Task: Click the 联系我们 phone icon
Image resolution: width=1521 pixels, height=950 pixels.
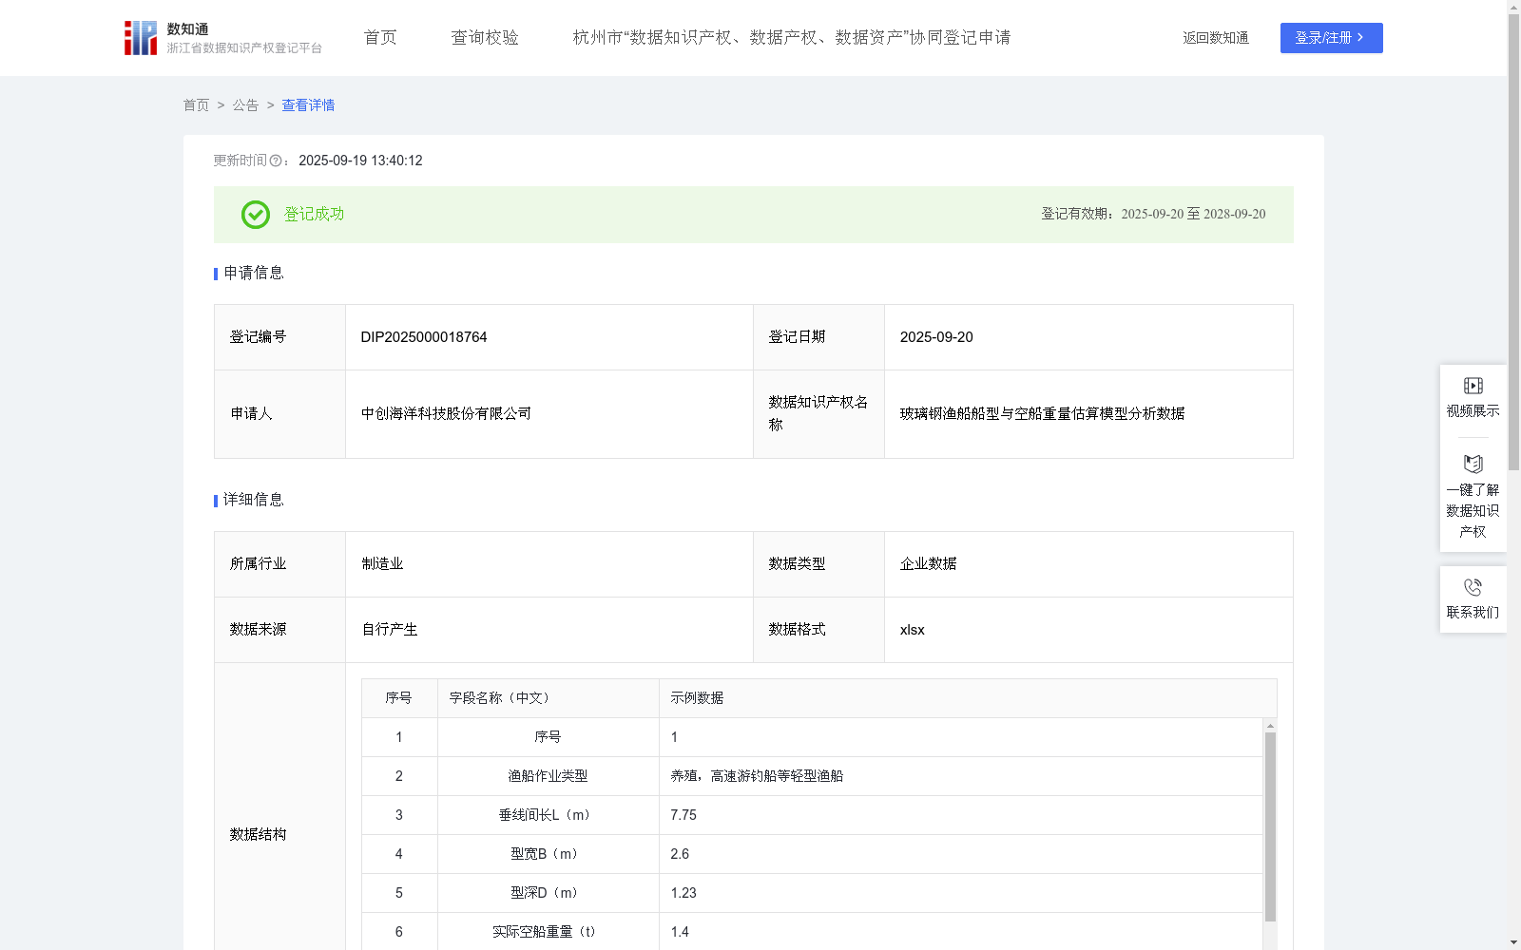Action: pos(1473,587)
